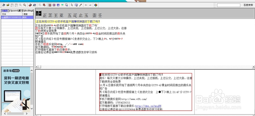Click the grey zoom in magnifier
255x116 pixels.
coord(20,5)
